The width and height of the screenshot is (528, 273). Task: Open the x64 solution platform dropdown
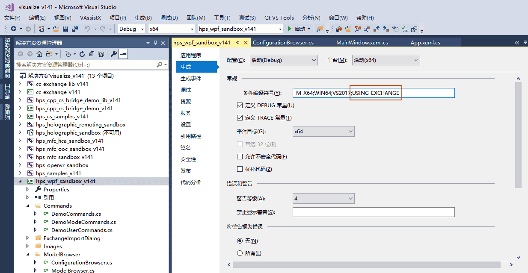click(171, 29)
